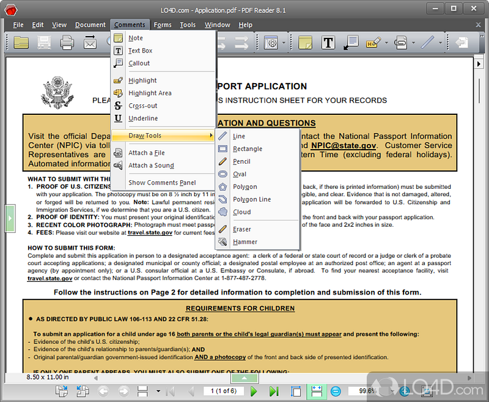Choose Attach a File menu entry
489x402 pixels.
click(x=163, y=153)
